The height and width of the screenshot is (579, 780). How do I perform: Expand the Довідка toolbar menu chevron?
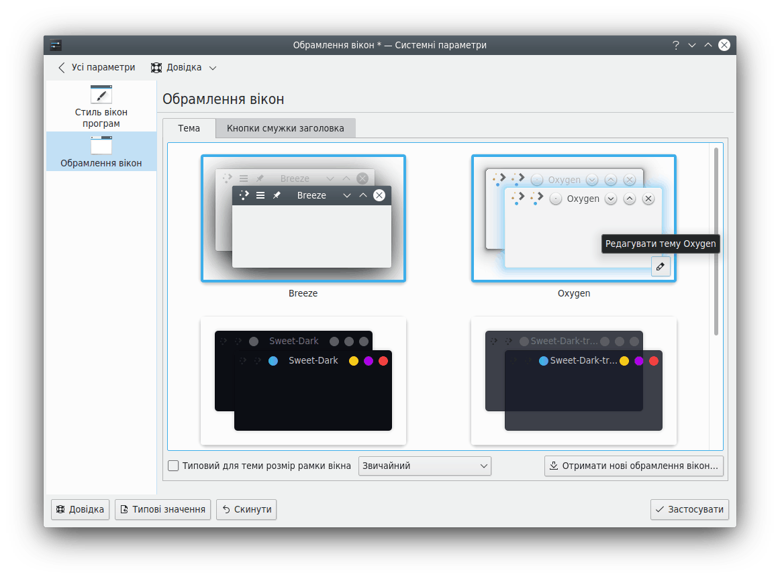(213, 68)
